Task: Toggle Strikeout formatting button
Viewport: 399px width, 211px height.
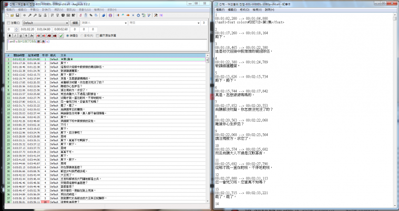Action: [x=26, y=36]
